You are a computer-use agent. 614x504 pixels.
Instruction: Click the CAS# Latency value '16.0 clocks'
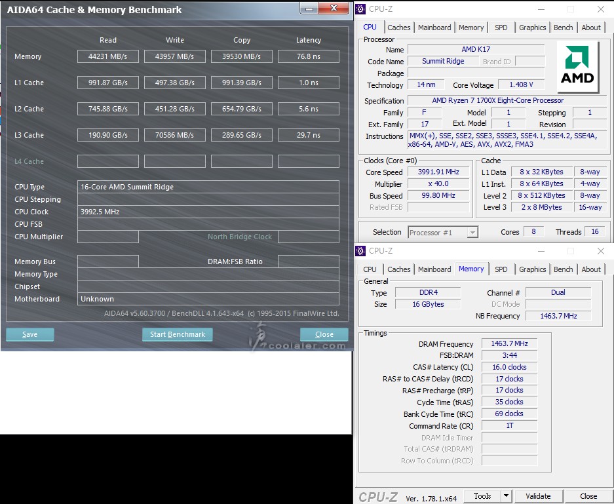point(509,367)
